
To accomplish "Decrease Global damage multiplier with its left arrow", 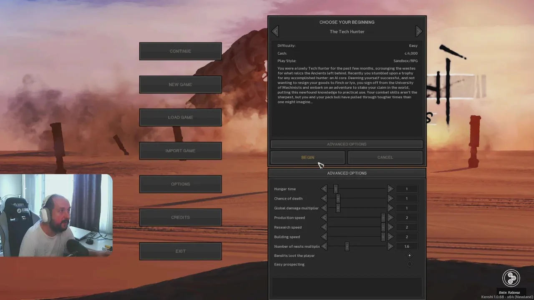I will 324,208.
